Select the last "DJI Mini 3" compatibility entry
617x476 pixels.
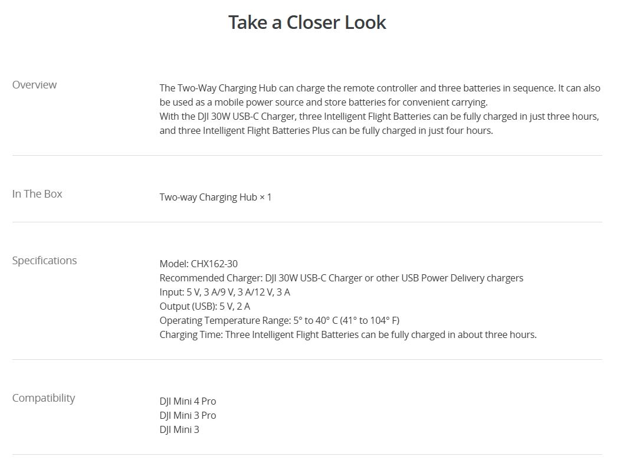point(179,429)
